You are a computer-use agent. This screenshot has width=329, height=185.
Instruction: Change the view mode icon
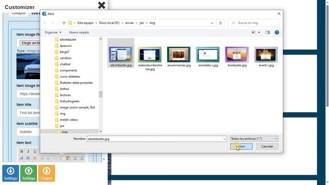click(253, 32)
